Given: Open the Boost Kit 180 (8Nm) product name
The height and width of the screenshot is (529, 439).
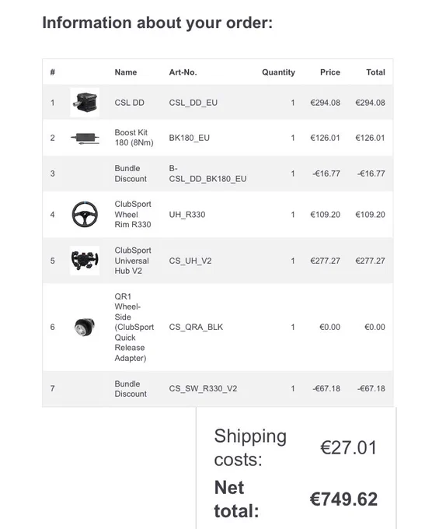Looking at the screenshot, I should click(134, 138).
